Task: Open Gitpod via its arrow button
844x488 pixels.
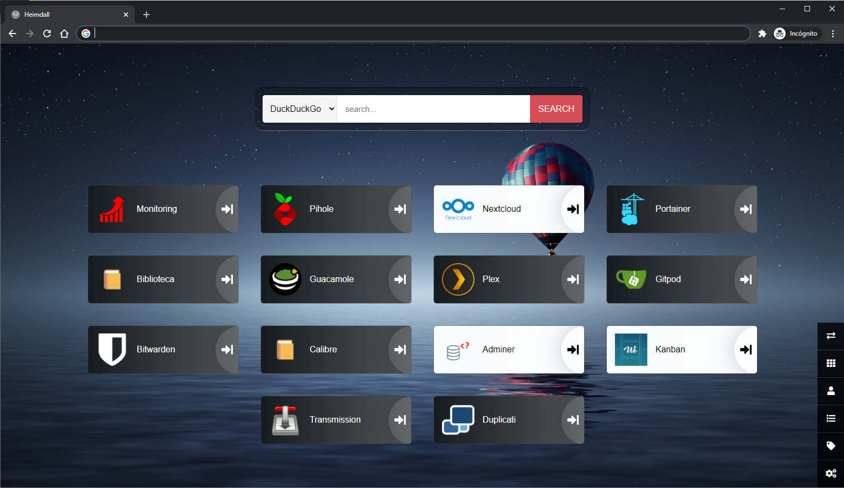Action: (x=746, y=279)
